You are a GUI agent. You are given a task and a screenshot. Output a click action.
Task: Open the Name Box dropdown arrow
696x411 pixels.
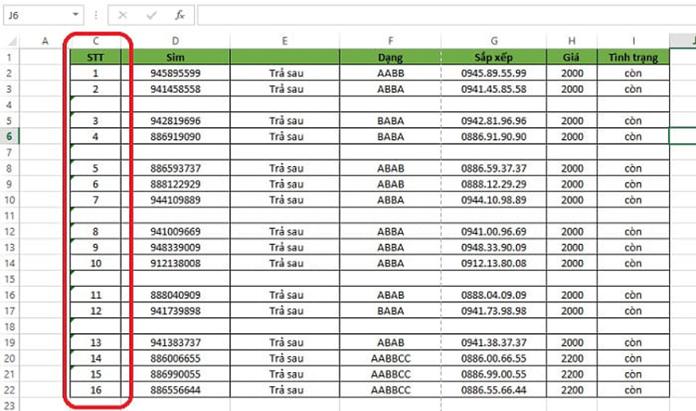(75, 15)
